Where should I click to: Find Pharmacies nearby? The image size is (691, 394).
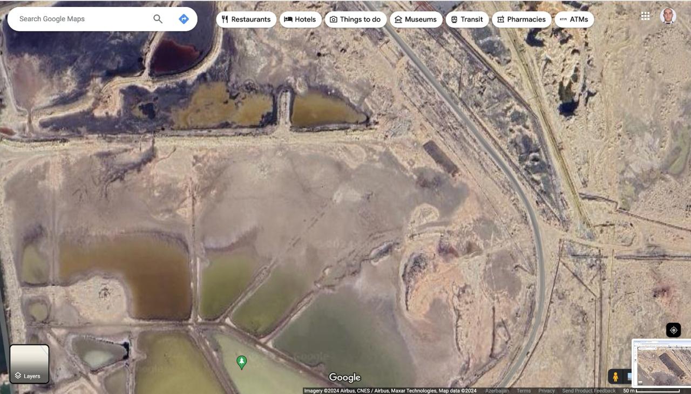(521, 19)
